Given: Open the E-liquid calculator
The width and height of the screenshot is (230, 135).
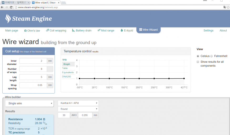Looking at the screenshot, I should (x=127, y=30).
